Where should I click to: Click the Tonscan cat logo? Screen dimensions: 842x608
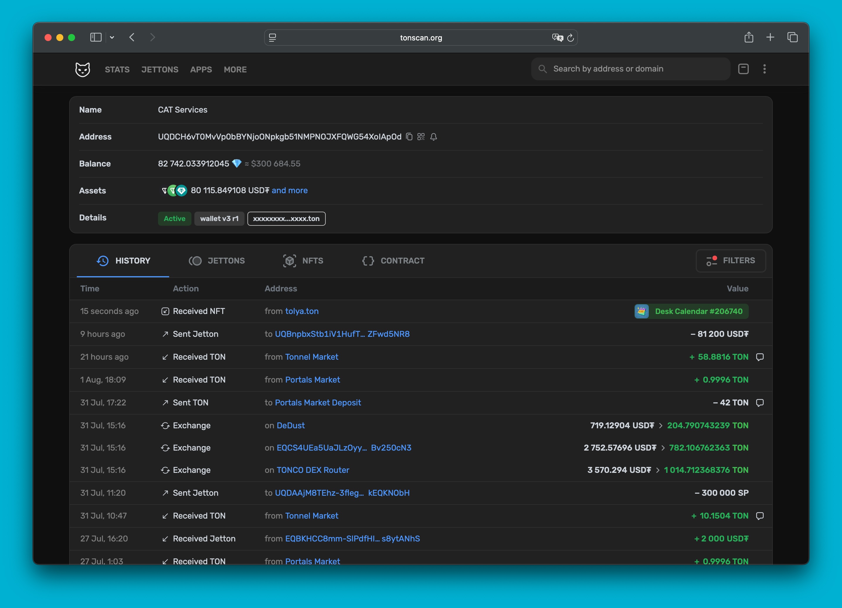[x=82, y=69]
